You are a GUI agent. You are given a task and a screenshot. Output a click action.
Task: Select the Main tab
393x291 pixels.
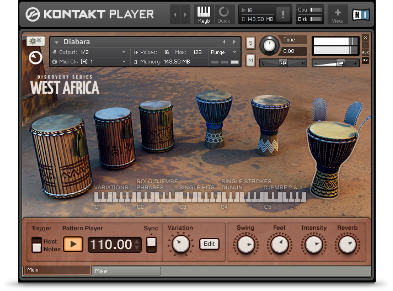[57, 270]
